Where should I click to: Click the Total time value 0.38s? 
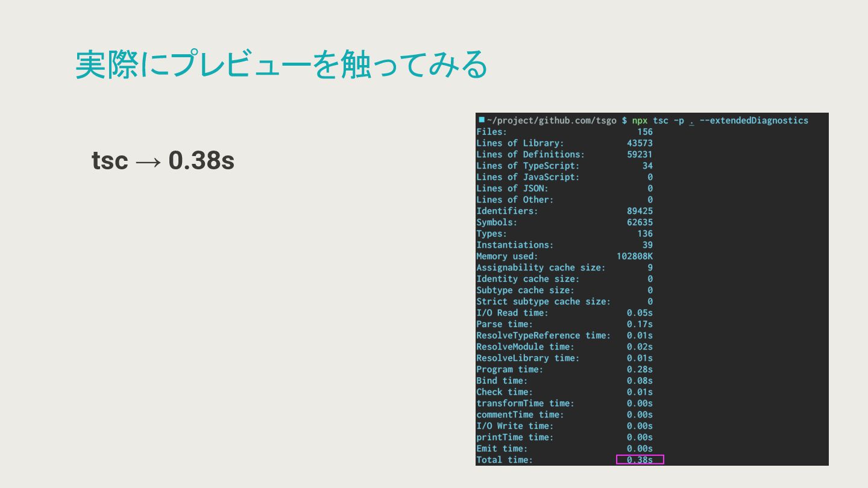640,460
